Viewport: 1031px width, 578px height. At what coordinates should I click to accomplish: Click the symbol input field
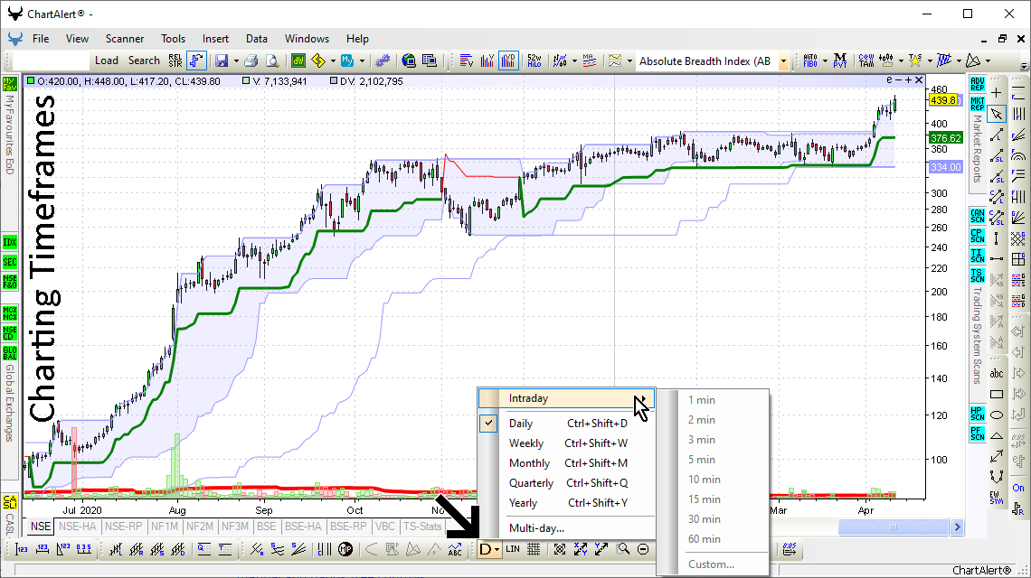tap(50, 61)
